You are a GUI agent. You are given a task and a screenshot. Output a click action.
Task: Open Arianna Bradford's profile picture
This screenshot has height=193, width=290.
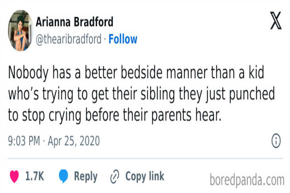[20, 31]
